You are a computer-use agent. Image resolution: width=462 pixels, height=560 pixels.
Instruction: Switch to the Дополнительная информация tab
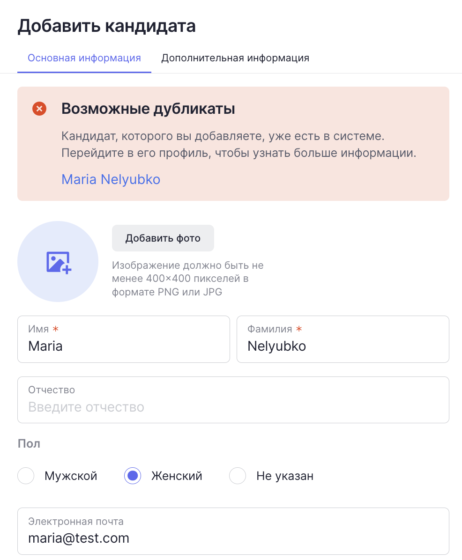pyautogui.click(x=235, y=58)
